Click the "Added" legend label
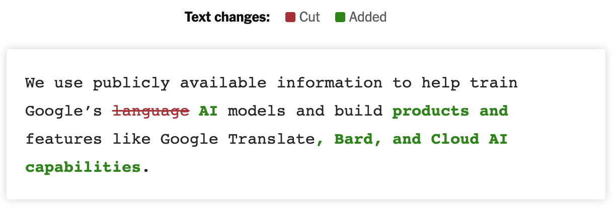Image resolution: width=615 pixels, height=209 pixels. [368, 17]
